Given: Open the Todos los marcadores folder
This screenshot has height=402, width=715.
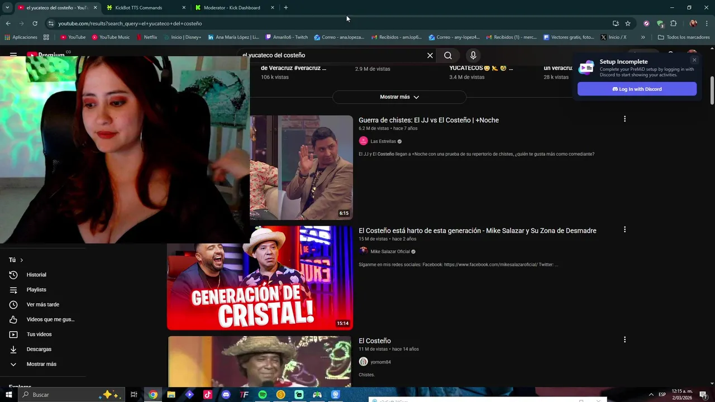Looking at the screenshot, I should click(x=684, y=37).
